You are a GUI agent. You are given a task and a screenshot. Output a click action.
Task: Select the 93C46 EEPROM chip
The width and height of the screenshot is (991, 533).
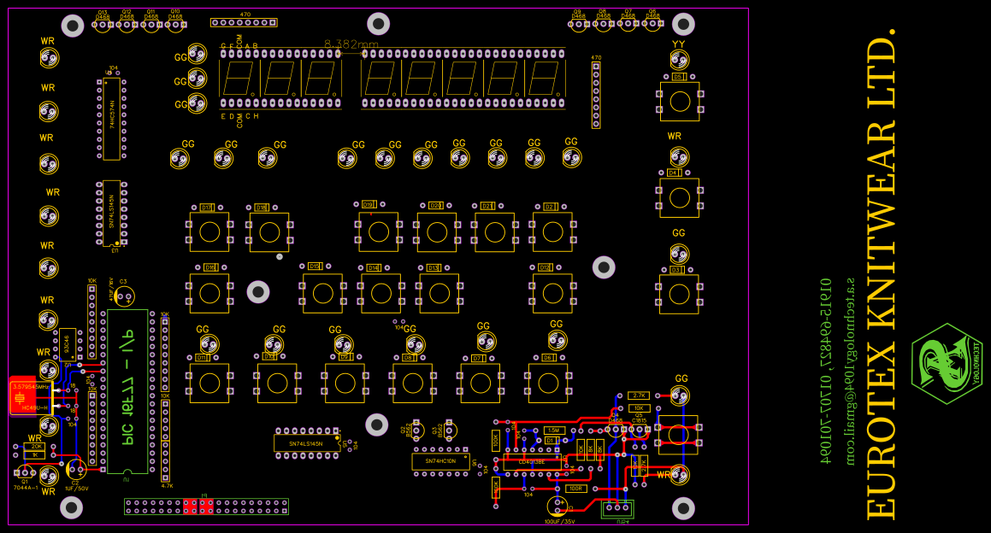click(68, 345)
